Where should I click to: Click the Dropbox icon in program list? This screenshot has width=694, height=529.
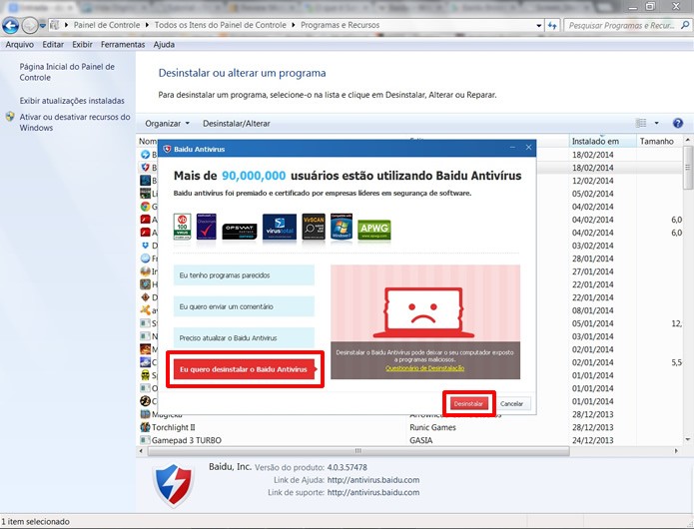[x=145, y=246]
